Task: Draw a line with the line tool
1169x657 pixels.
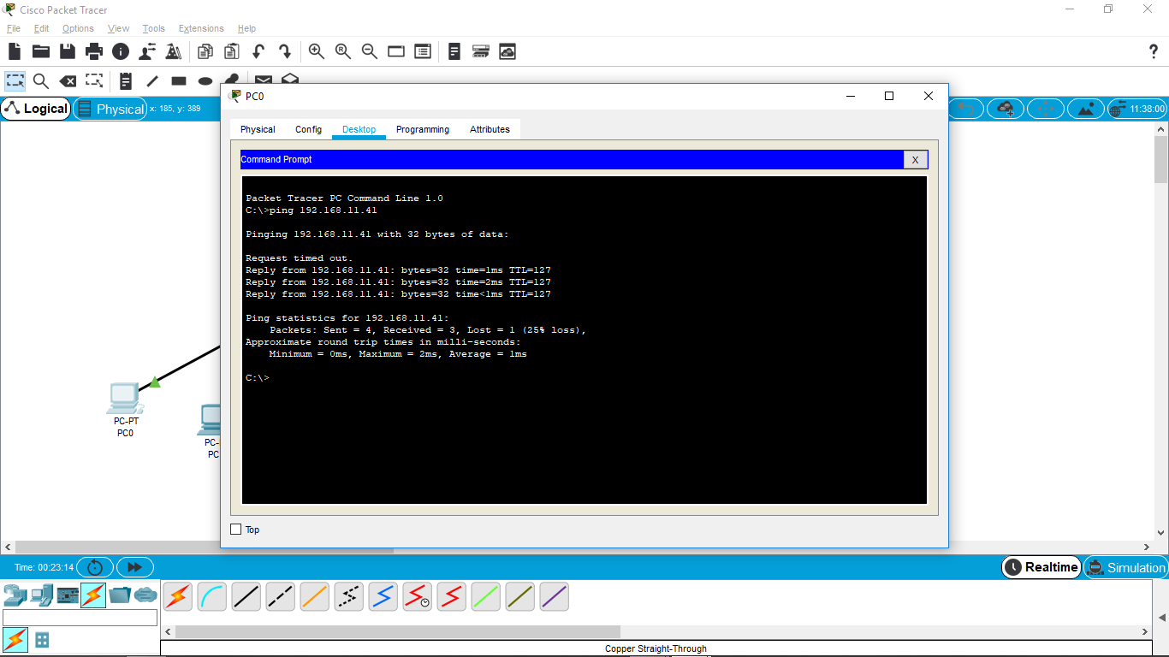Action: [152, 81]
